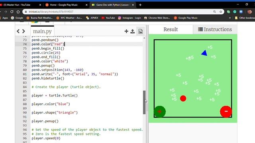The image size is (255, 143).
Task: Close the Game Dev with Python tab
Action: [133, 5]
